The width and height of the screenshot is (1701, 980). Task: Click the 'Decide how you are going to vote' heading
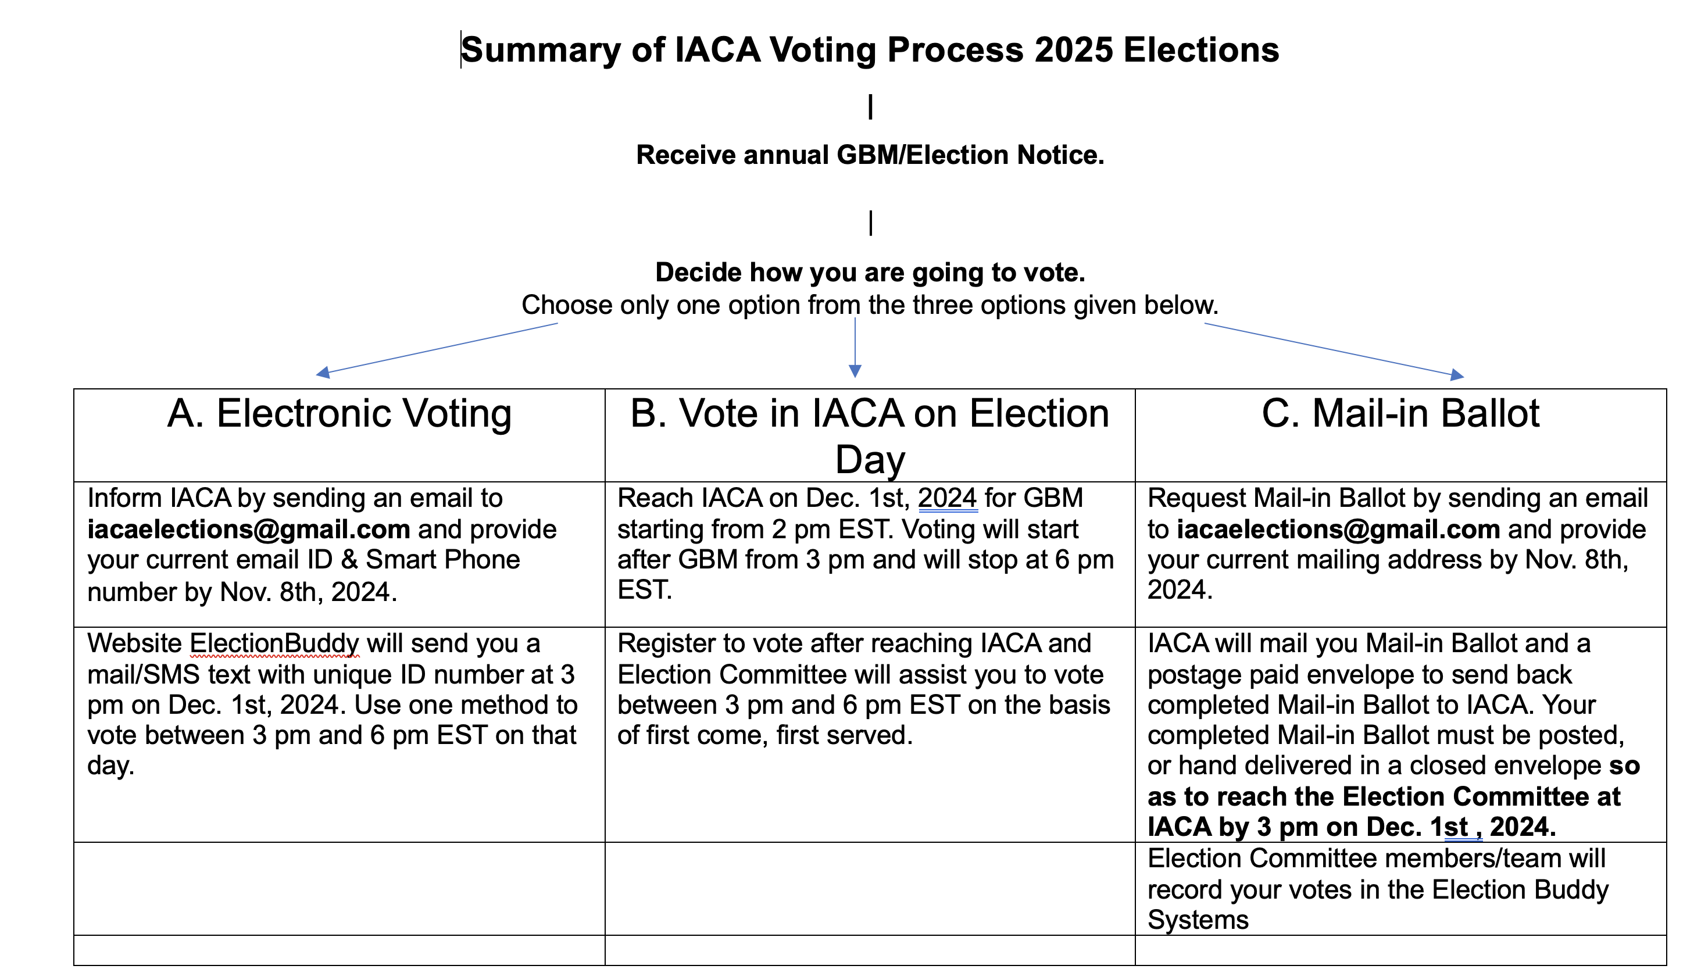(x=870, y=273)
